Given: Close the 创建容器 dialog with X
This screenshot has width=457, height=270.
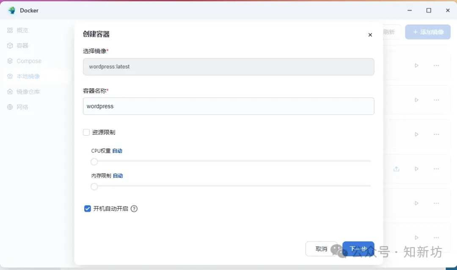Looking at the screenshot, I should 370,35.
